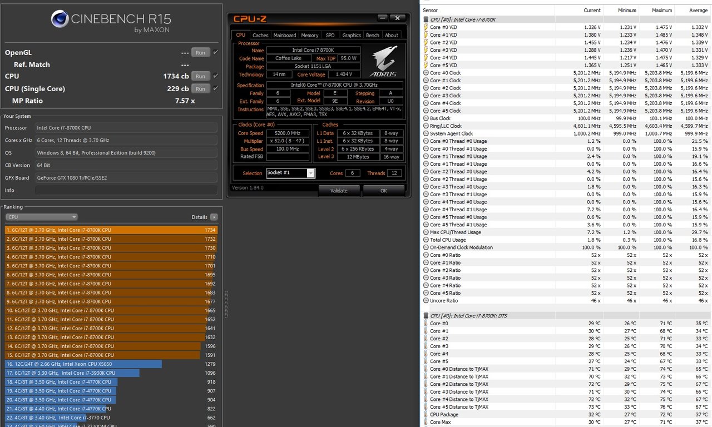Click thermometer icon beside Core #0 Distance to TjMAX
712x427 pixels.
pyautogui.click(x=426, y=369)
